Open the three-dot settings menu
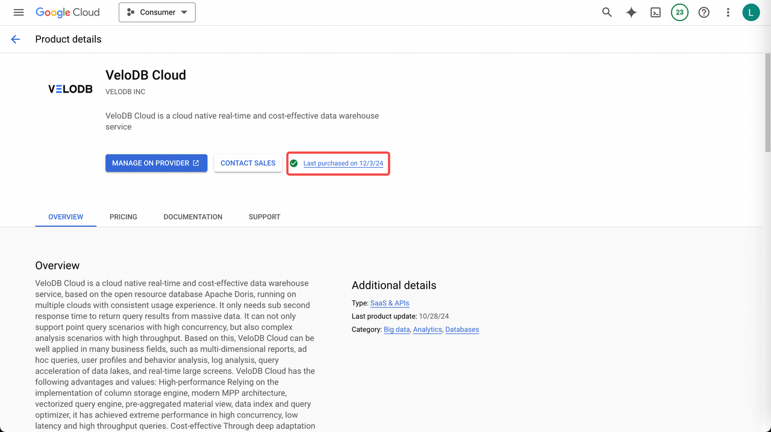This screenshot has width=771, height=432. pyautogui.click(x=728, y=12)
